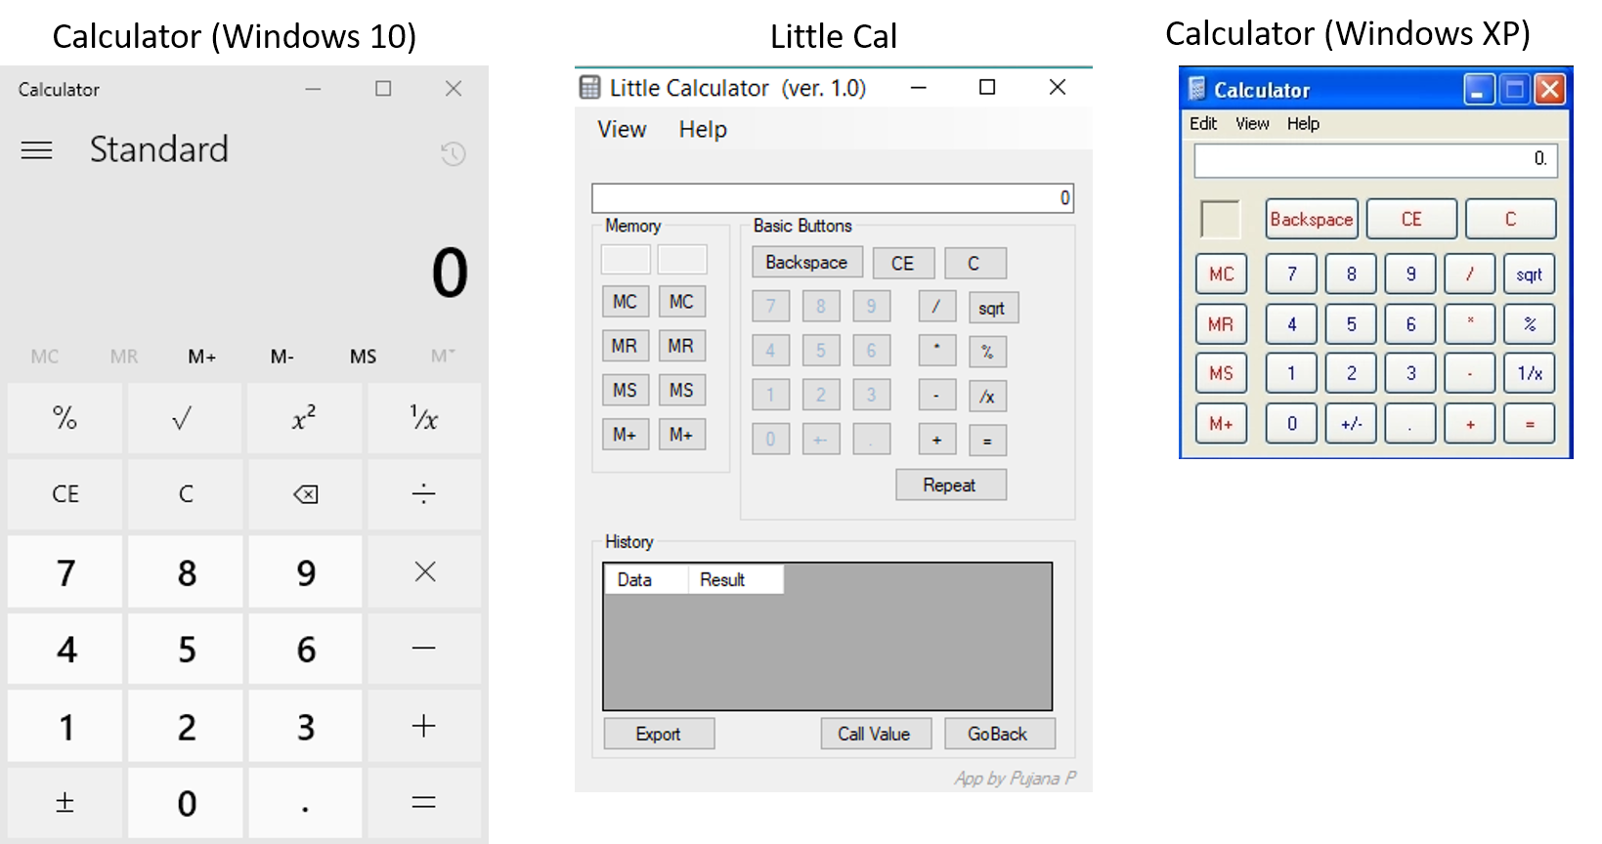The height and width of the screenshot is (844, 1602).
Task: Open the View menu in Little Calculator
Action: 622,129
